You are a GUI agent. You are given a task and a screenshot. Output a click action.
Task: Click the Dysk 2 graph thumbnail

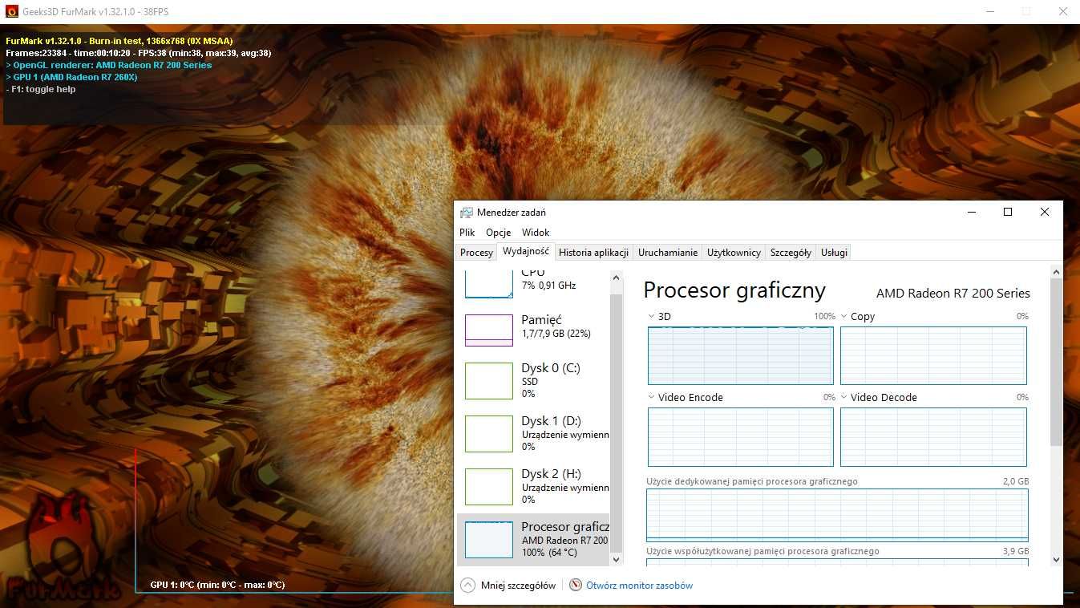coord(489,487)
